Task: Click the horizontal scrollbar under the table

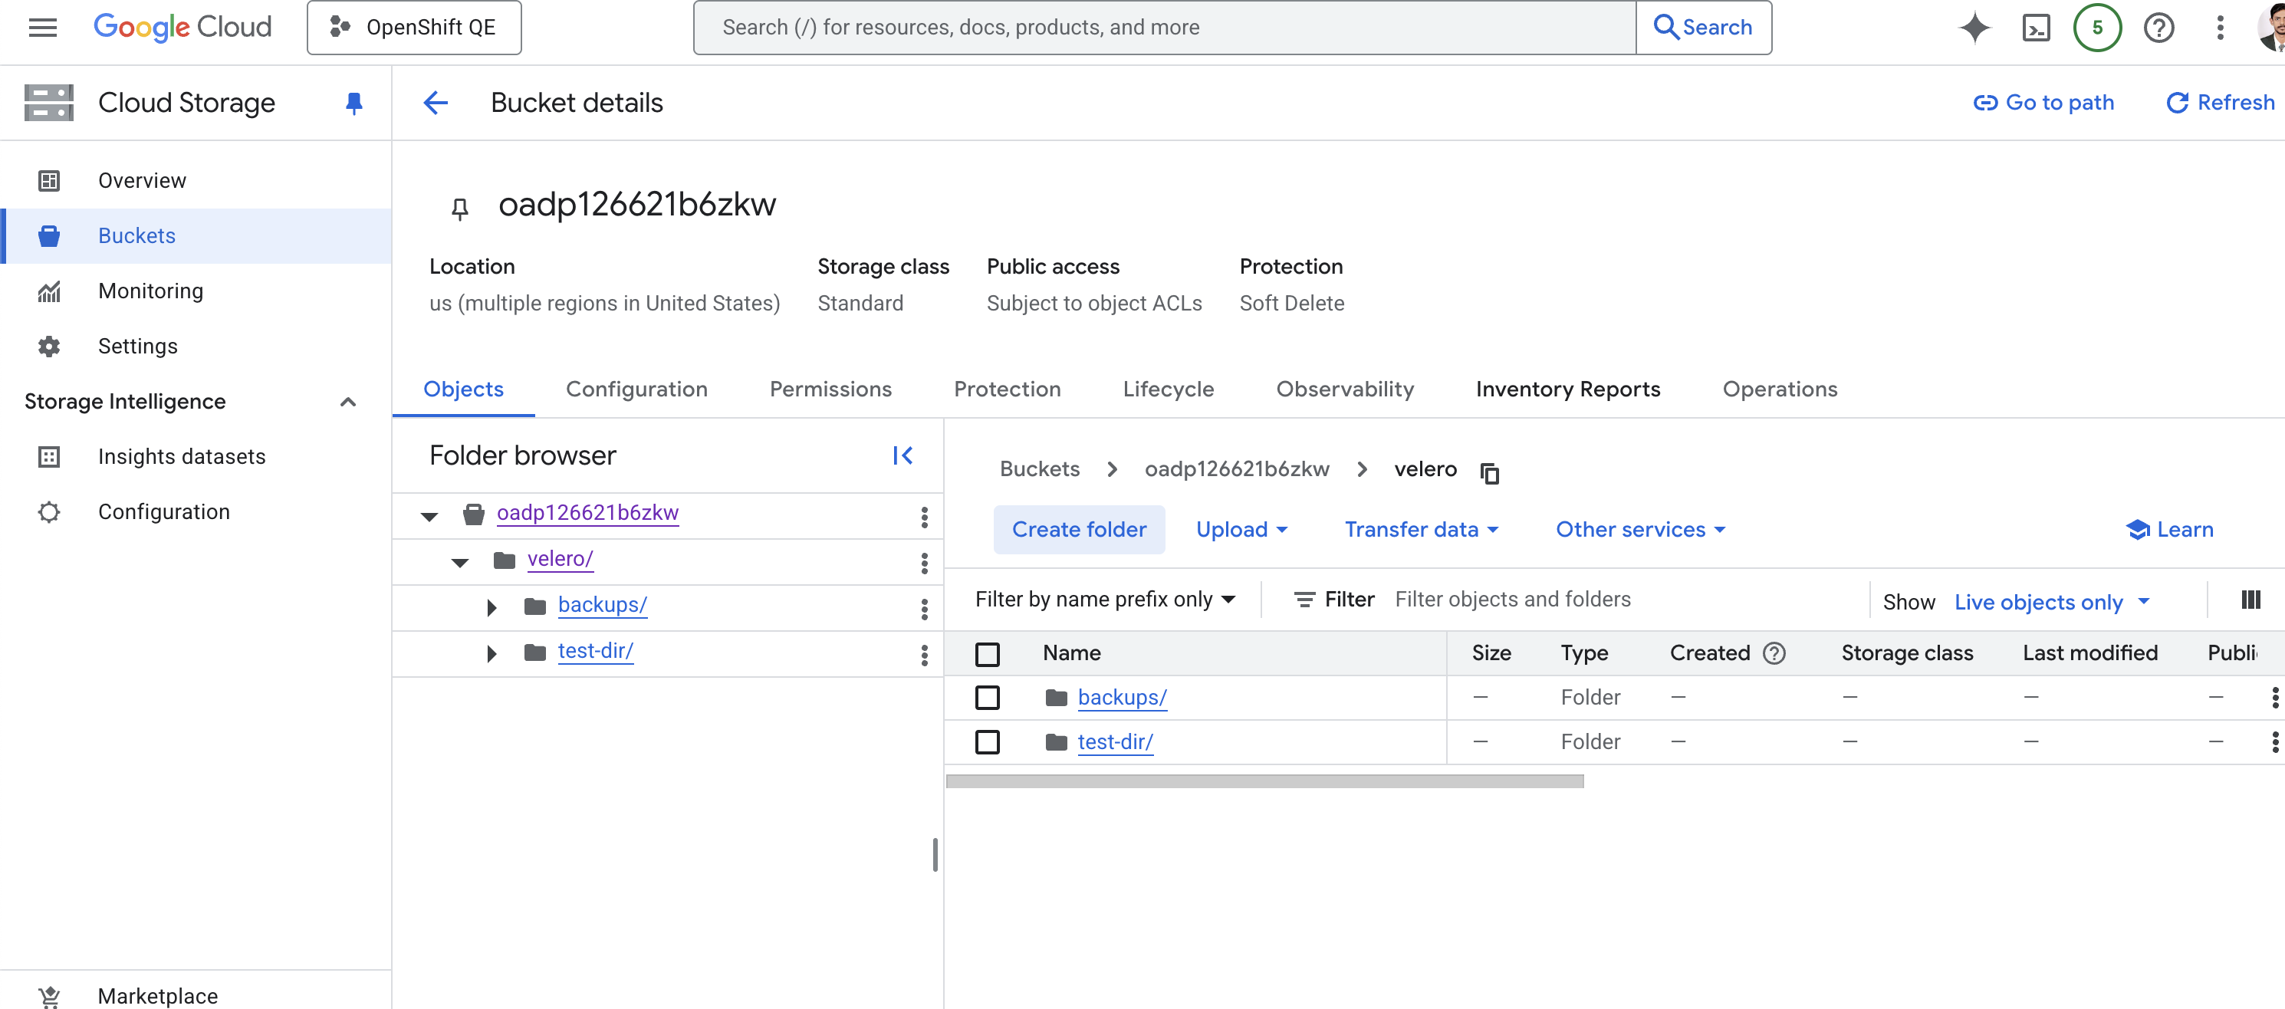Action: [x=1264, y=781]
